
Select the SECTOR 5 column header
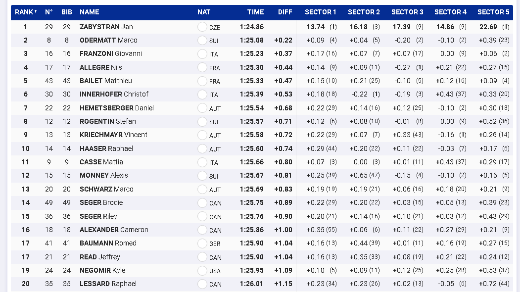pos(493,12)
